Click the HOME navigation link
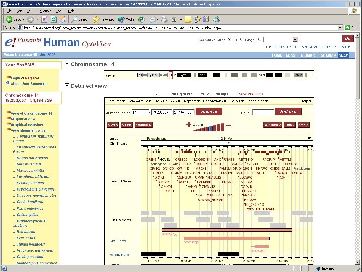 click(277, 55)
